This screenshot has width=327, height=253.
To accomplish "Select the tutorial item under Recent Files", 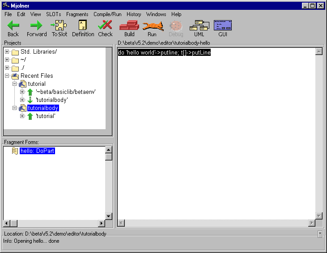I will (36, 84).
